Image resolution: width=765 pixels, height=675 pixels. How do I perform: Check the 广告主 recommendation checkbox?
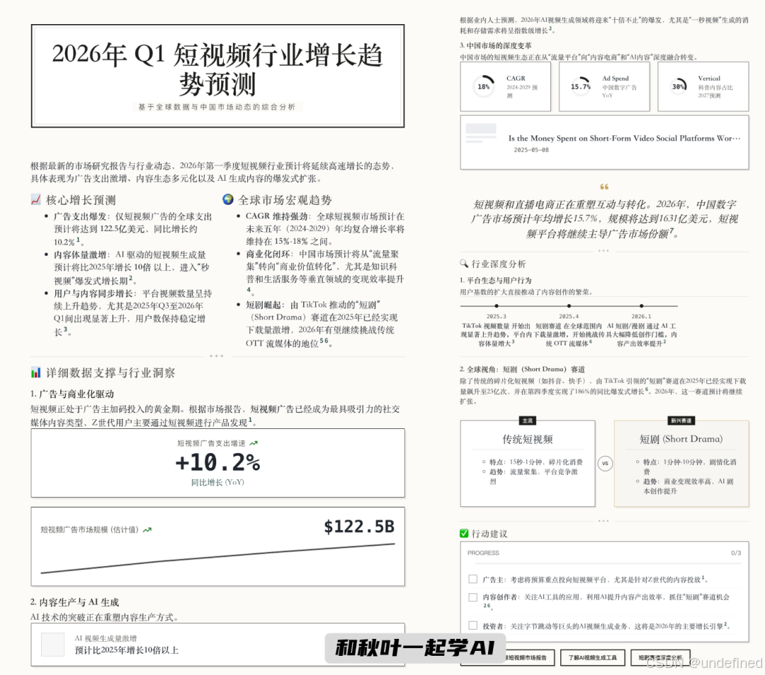point(472,579)
